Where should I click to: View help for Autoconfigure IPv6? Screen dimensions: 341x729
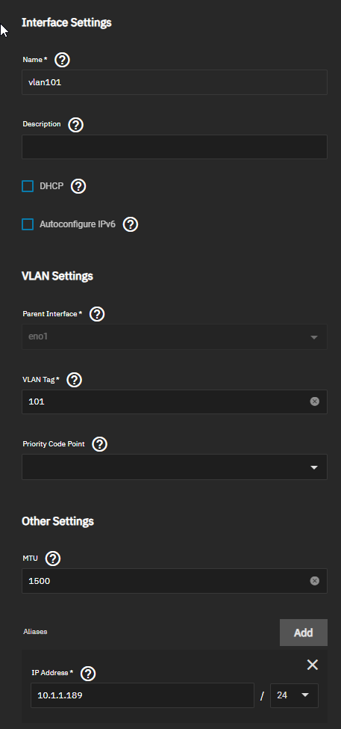[x=131, y=224]
